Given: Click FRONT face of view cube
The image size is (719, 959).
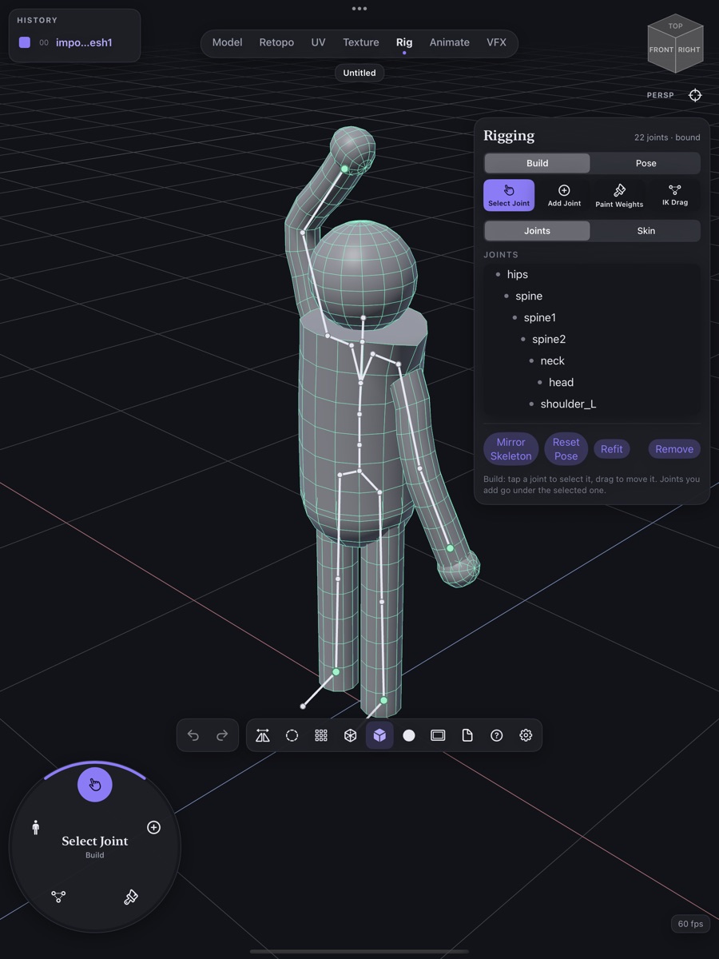Looking at the screenshot, I should pos(661,50).
